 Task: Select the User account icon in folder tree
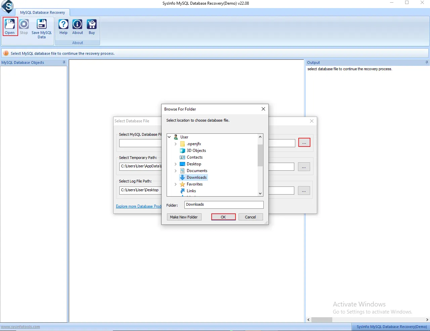click(176, 137)
